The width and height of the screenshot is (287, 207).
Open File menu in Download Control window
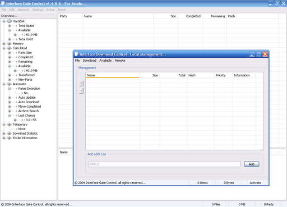77,61
